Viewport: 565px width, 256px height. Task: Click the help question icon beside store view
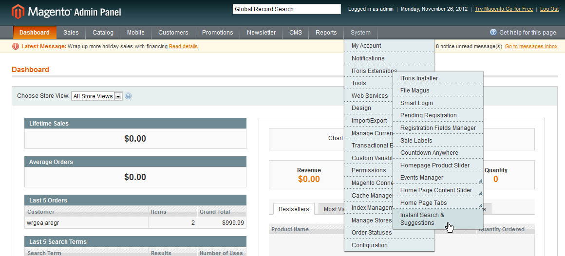(128, 96)
